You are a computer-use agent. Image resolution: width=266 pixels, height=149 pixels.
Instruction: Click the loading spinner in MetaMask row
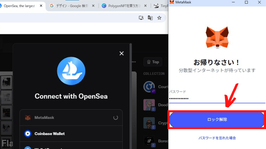[x=115, y=118]
